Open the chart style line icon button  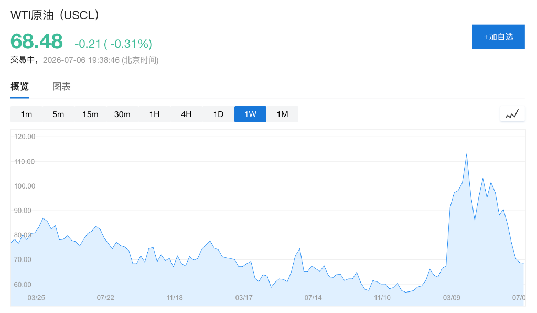point(512,114)
